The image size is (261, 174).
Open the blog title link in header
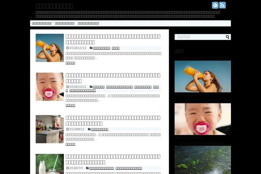pyautogui.click(x=54, y=6)
